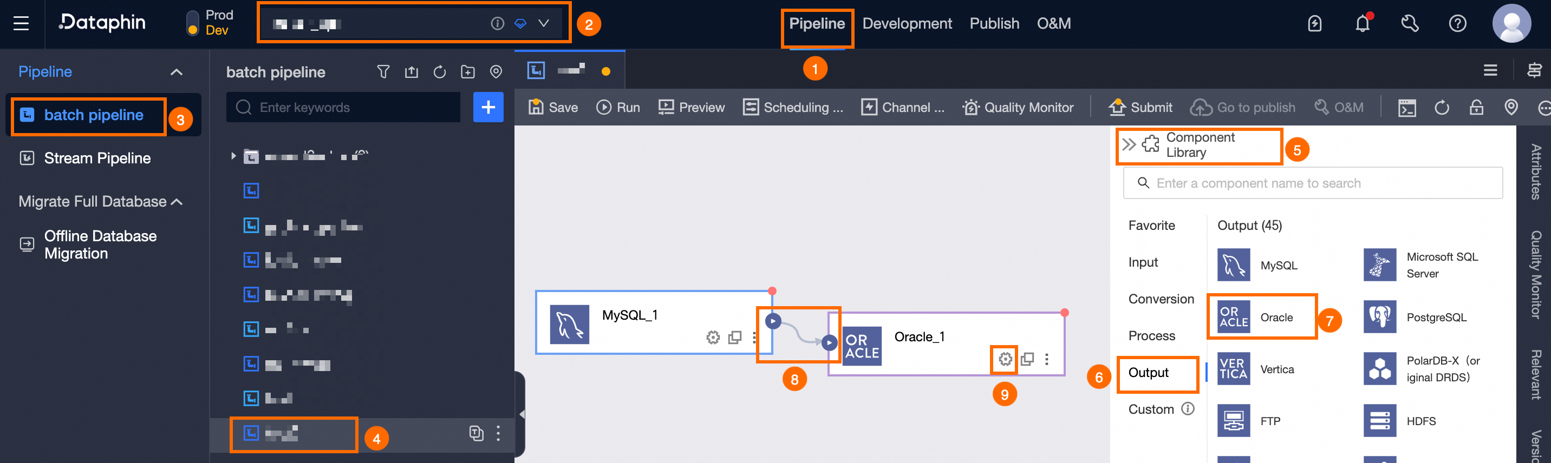
Task: Click Go to publish
Action: point(1243,107)
